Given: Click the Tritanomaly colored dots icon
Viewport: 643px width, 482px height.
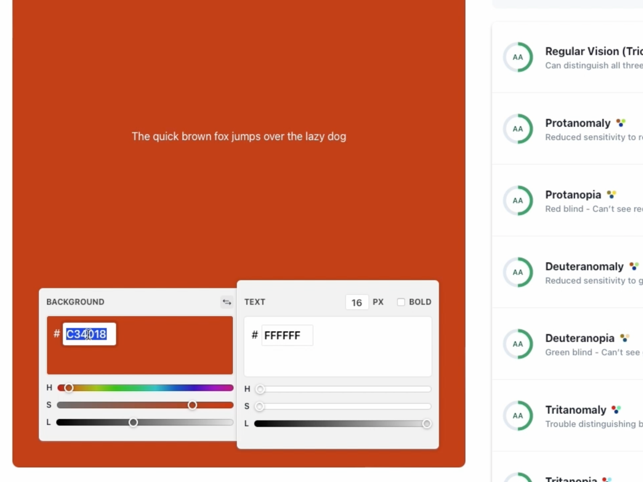Looking at the screenshot, I should coord(616,409).
